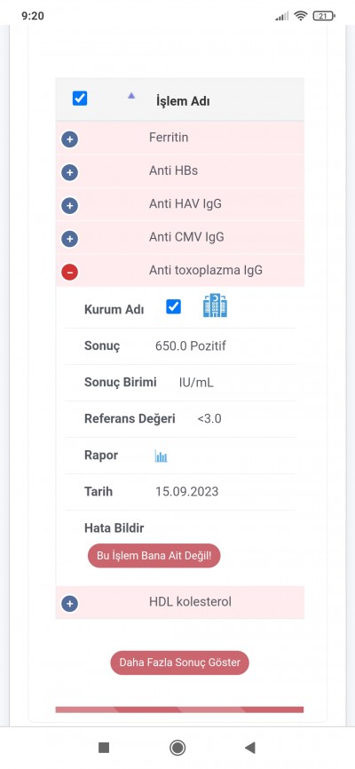
Task: Toggle the header select-all checkbox
Action: click(x=80, y=99)
